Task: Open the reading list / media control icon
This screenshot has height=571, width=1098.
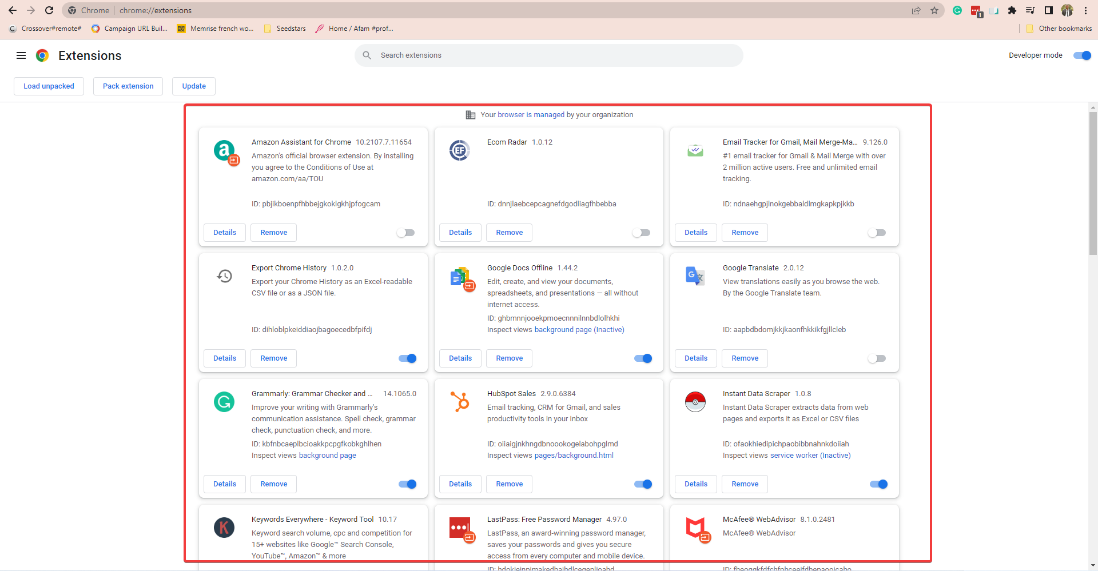Action: pos(1031,10)
